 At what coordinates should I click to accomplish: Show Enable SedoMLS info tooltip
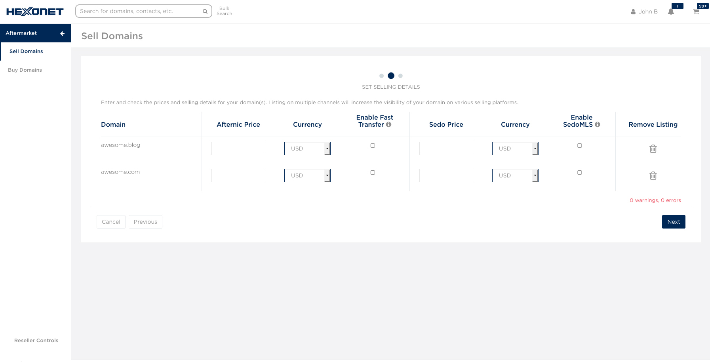point(598,124)
